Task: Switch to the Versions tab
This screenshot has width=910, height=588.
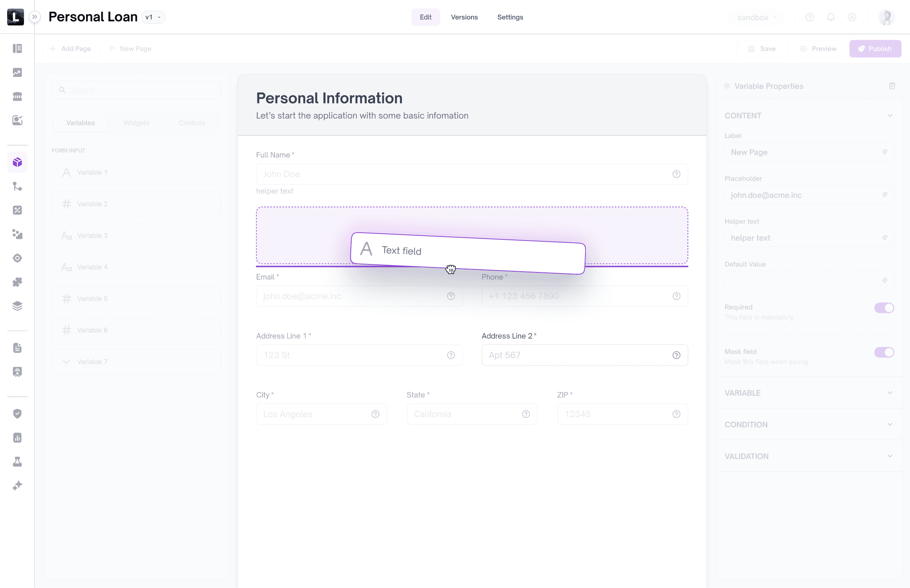Action: [x=464, y=17]
